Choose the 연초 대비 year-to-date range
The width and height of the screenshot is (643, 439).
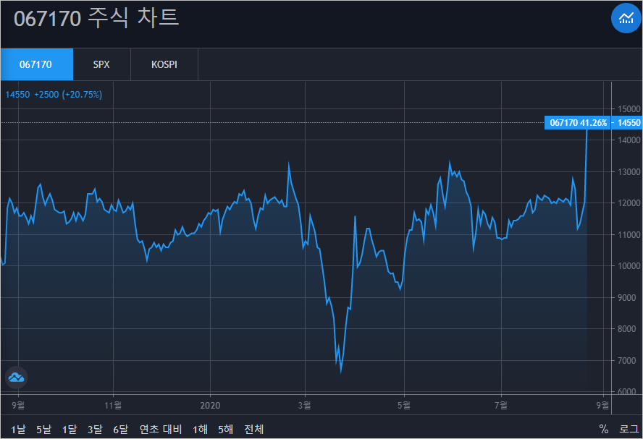(x=161, y=429)
